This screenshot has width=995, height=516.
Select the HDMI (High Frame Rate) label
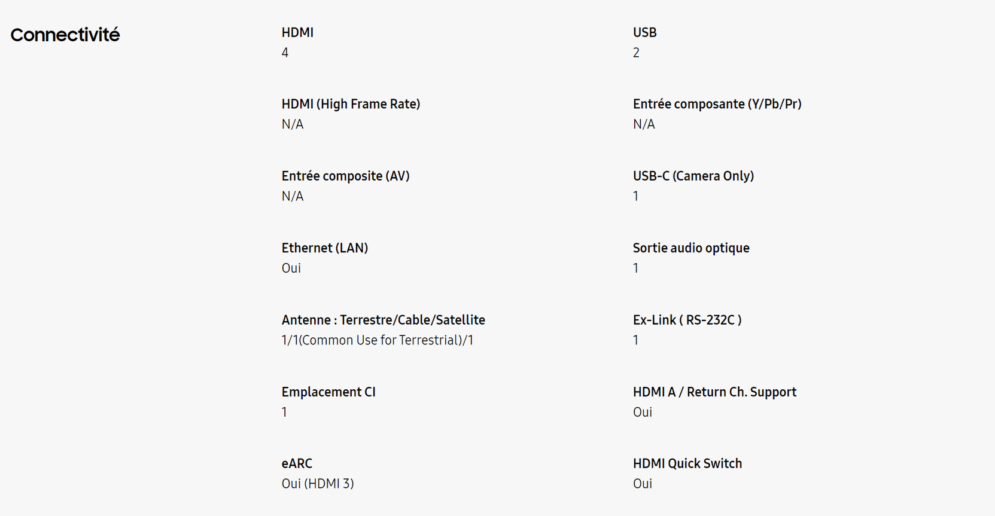coord(351,104)
